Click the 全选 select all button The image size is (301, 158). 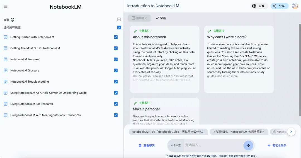[x=161, y=18]
